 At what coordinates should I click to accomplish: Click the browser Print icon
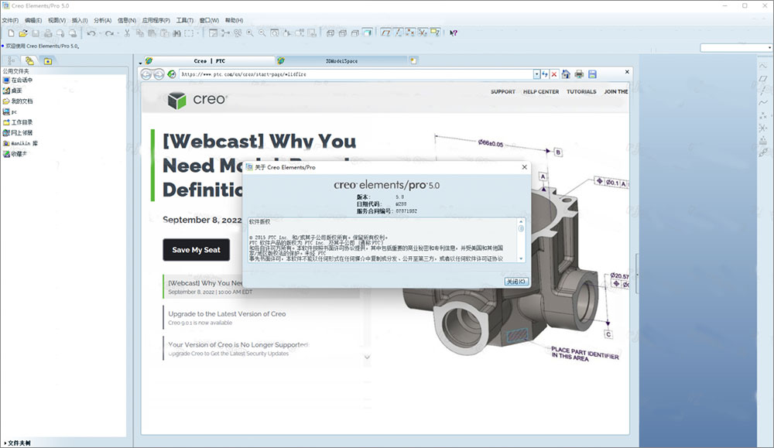[x=579, y=74]
